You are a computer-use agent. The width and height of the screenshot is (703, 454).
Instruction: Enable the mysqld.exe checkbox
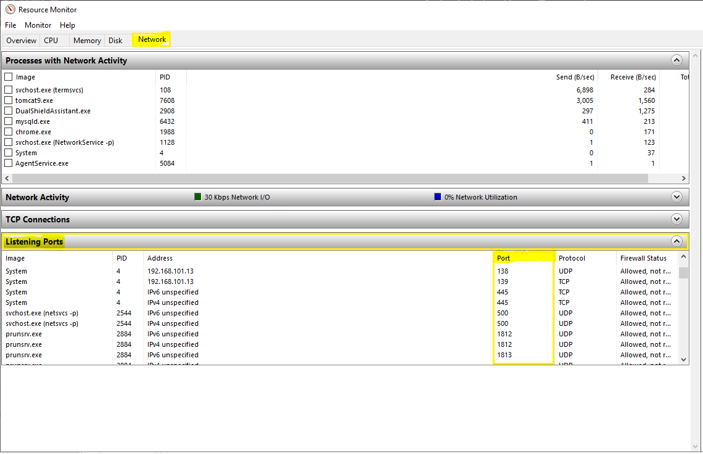[x=9, y=121]
